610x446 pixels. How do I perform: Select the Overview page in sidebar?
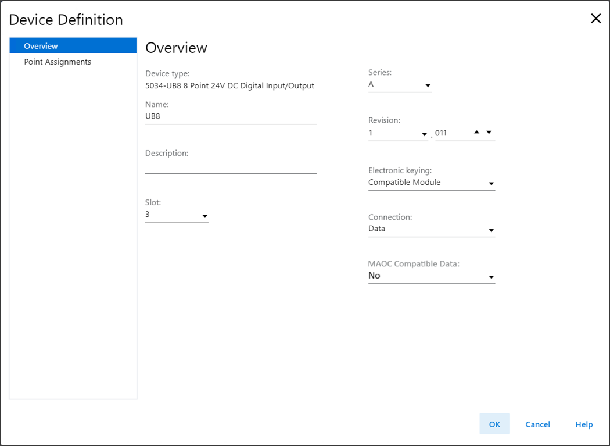click(x=73, y=46)
